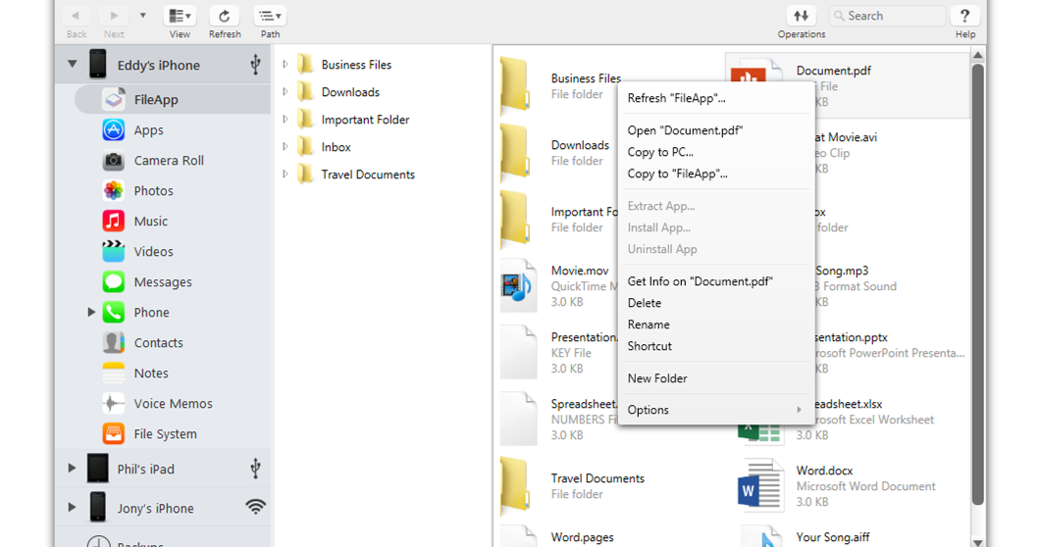Expand Travel Documents tree node

pyautogui.click(x=286, y=174)
